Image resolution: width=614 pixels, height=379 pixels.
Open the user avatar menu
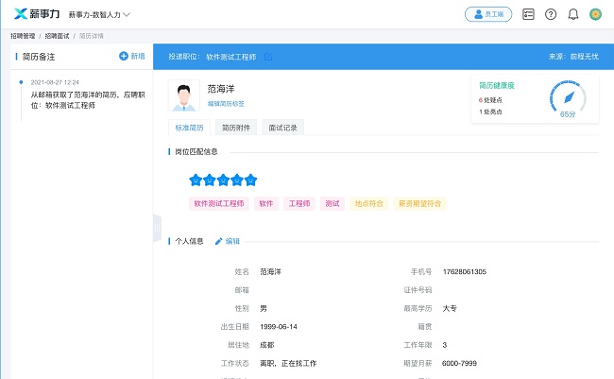[595, 14]
